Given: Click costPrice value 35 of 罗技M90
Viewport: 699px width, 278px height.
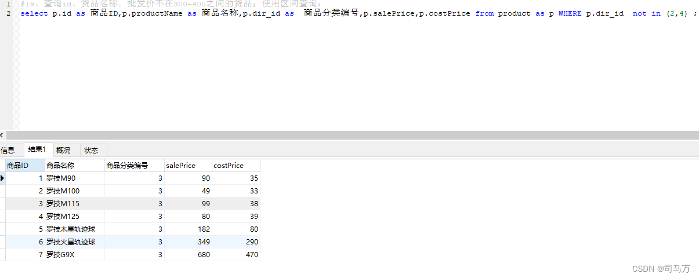Looking at the screenshot, I should (x=236, y=178).
